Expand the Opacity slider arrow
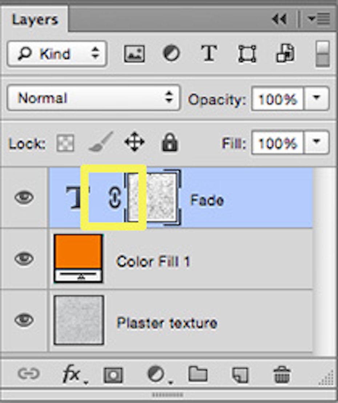Screen dimensions: 338x403 pos(316,98)
